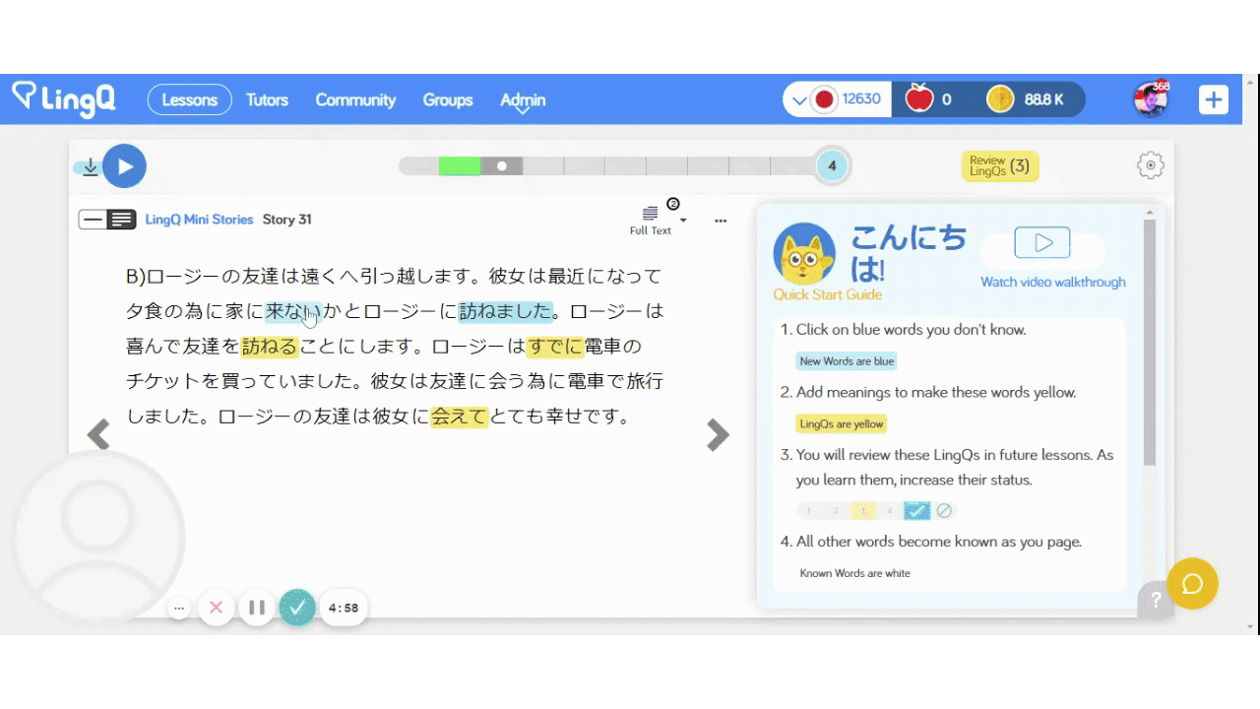Click the Review LingQs (3) button
The height and width of the screenshot is (709, 1260).
pos(999,166)
